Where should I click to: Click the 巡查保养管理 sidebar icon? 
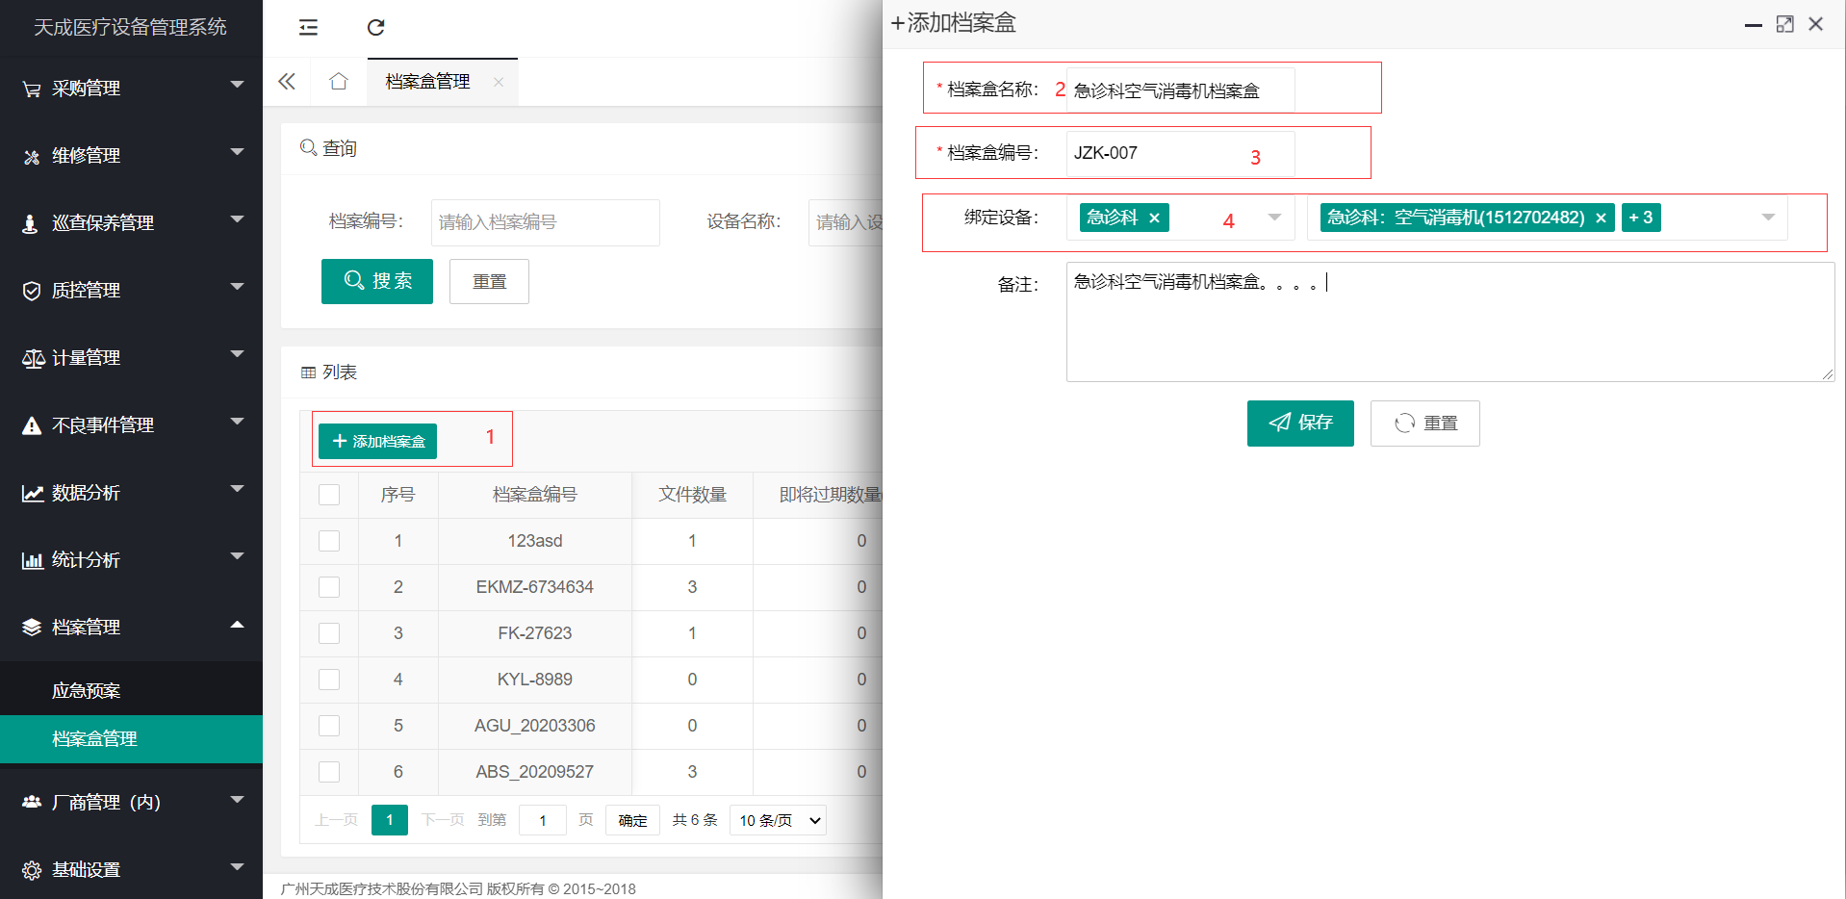31,223
